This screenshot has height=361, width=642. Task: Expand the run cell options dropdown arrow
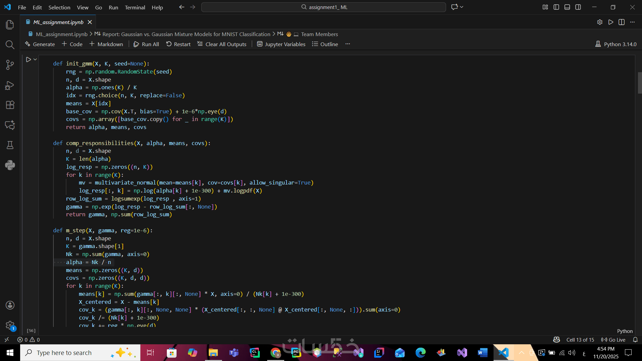coord(35,59)
